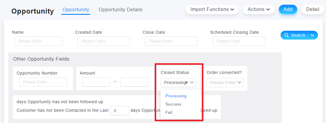Open the Opportunity tab
Screen dimensions: 326x123
pyautogui.click(x=76, y=9)
